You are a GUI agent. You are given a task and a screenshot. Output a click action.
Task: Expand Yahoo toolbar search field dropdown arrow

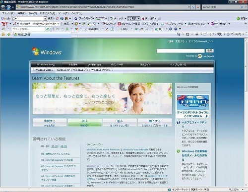(58, 24)
